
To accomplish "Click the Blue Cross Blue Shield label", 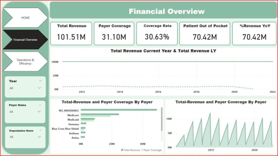I will click(x=65, y=129).
